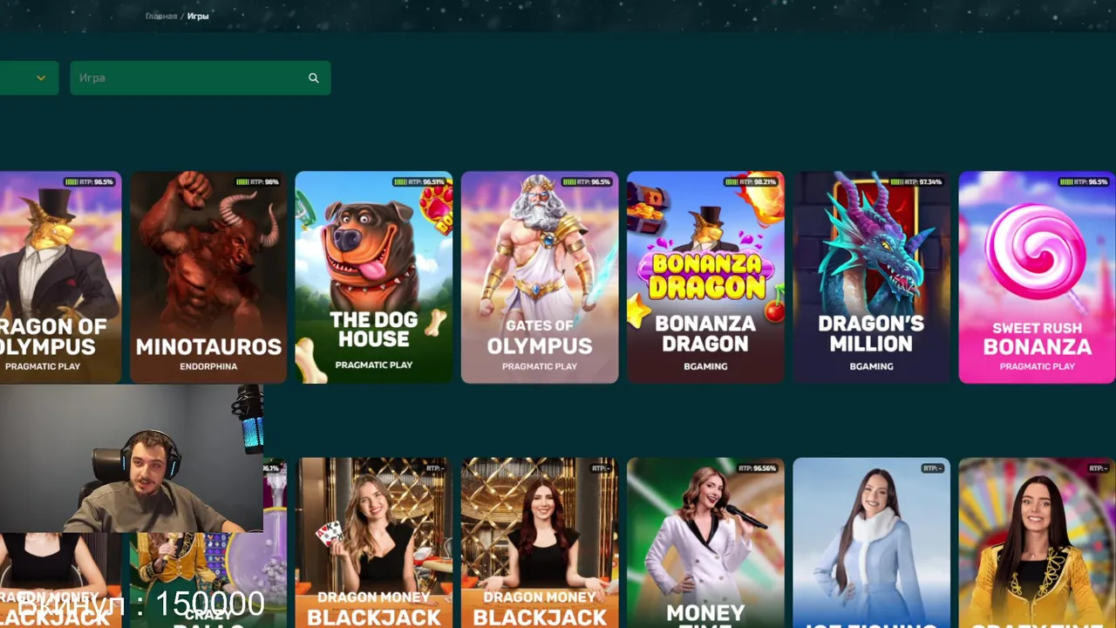Click RTP 96.5% badge on Sweet Rush Bonanza
The height and width of the screenshot is (628, 1116).
[1084, 182]
